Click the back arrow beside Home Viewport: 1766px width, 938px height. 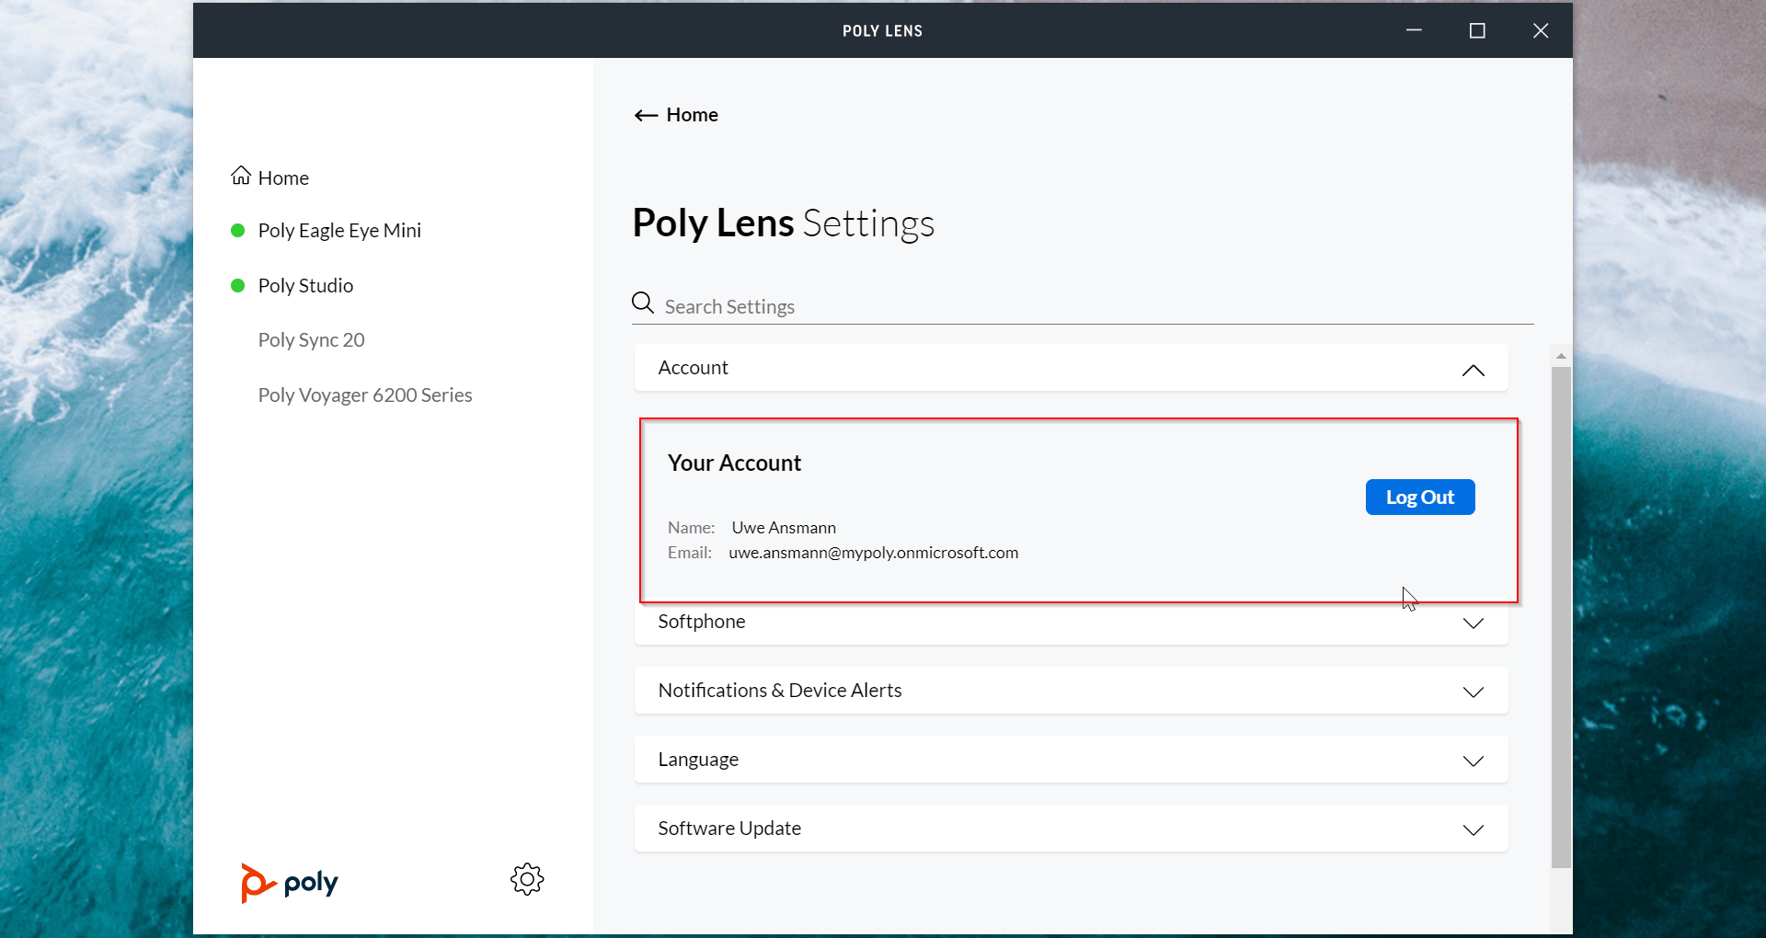646,115
